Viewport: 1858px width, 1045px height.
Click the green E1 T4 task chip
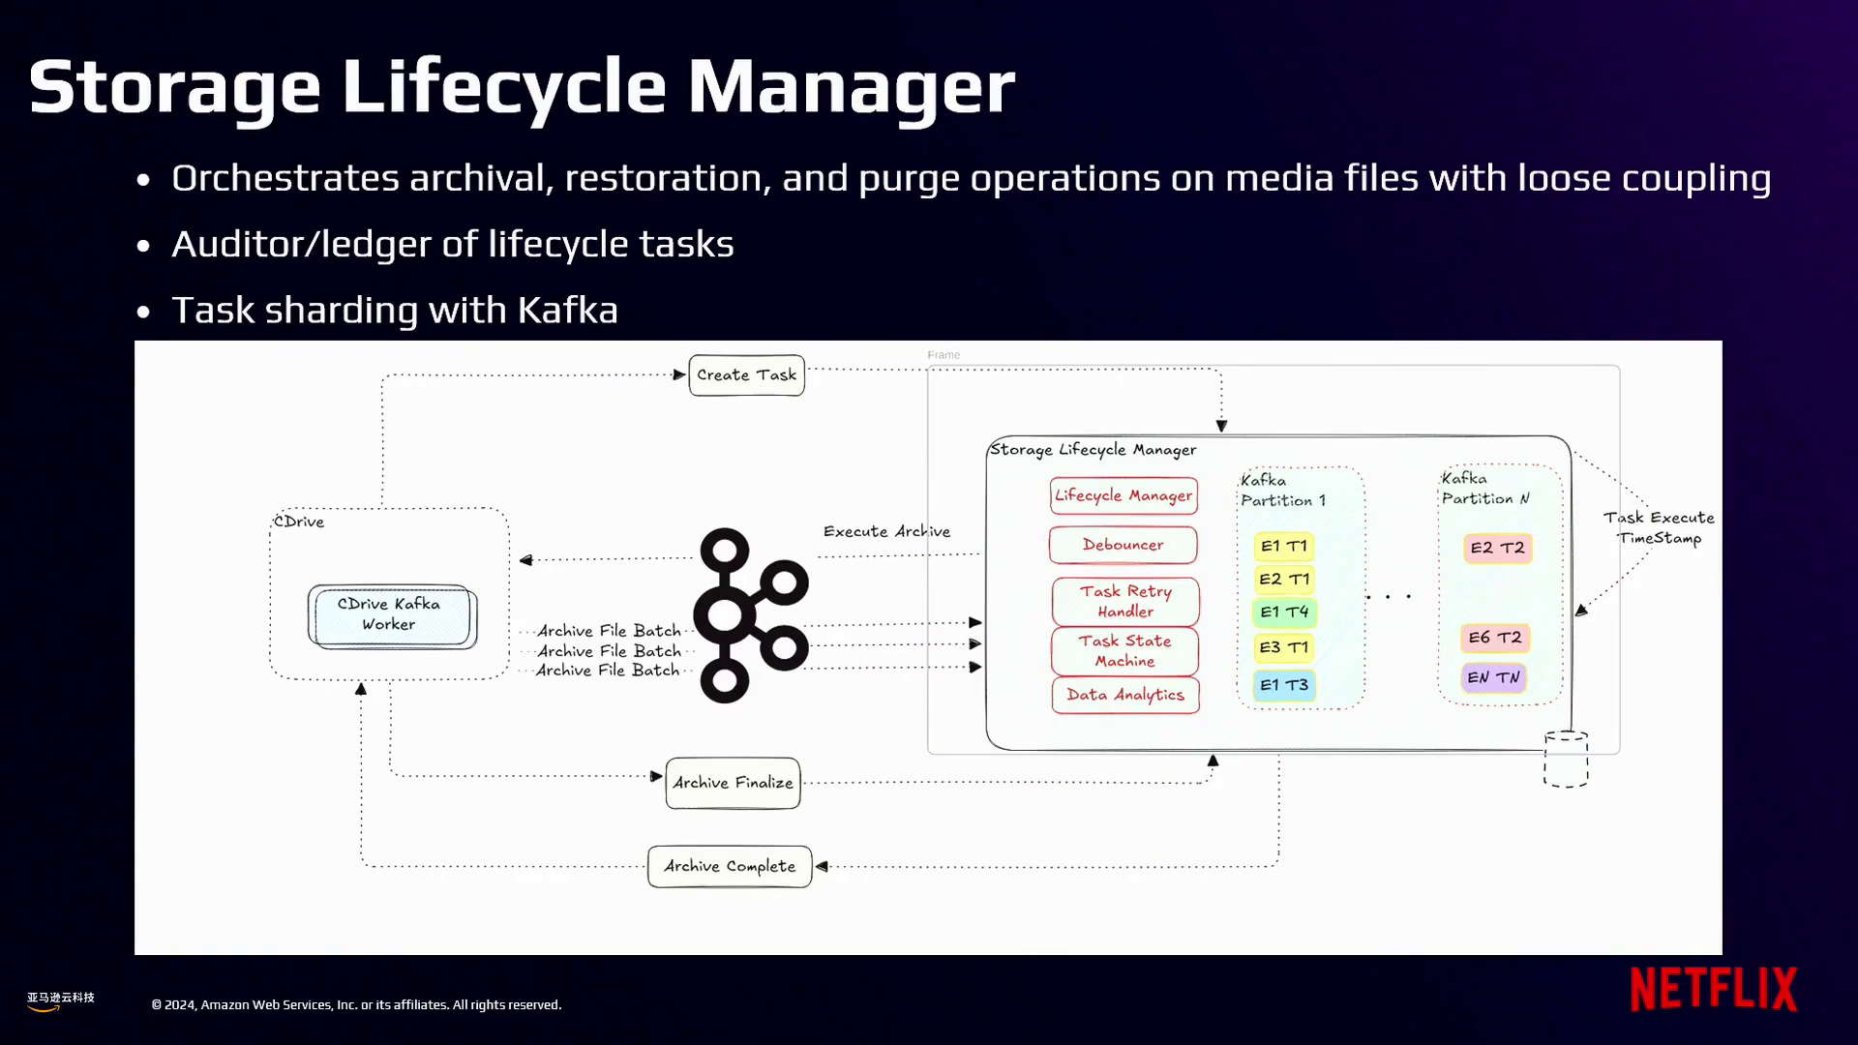coord(1283,612)
